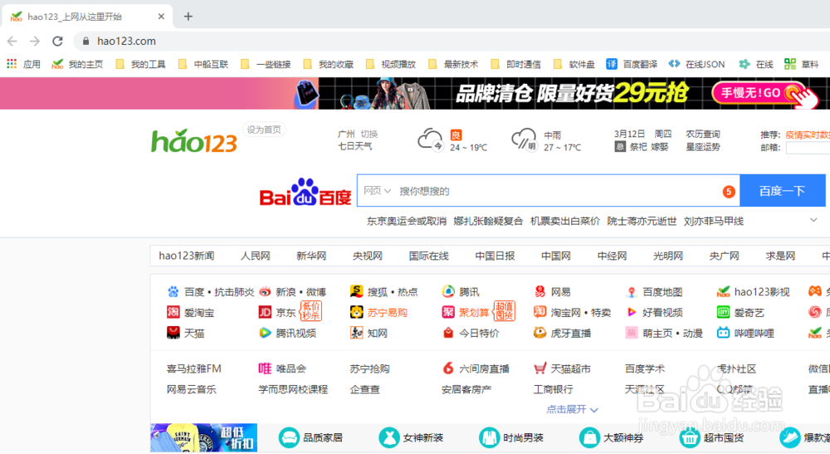Click the hao123.com address bar

452,41
